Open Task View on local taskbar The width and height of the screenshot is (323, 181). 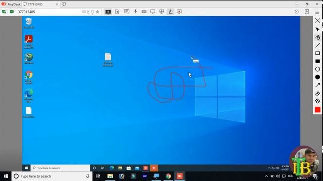(x=98, y=176)
